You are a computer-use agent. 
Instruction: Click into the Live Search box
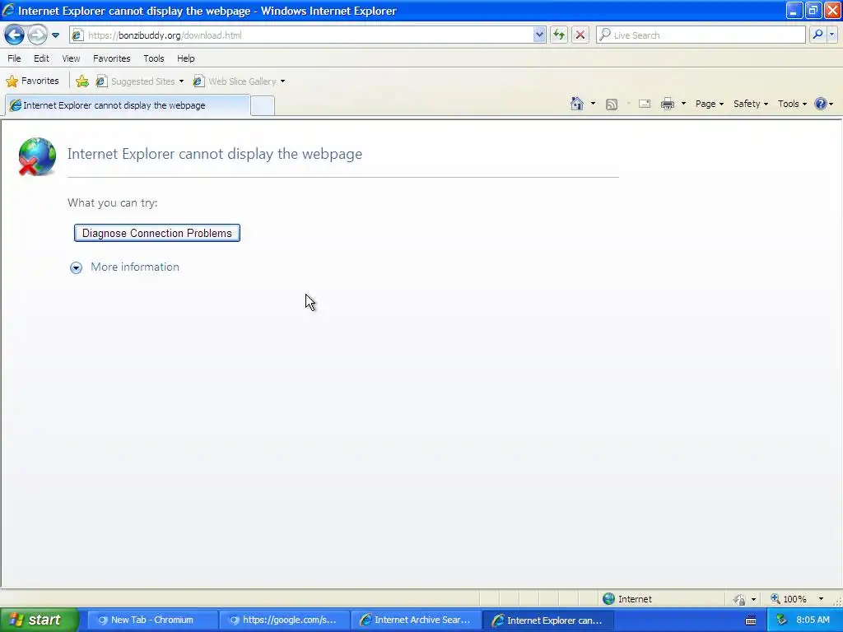coord(701,35)
